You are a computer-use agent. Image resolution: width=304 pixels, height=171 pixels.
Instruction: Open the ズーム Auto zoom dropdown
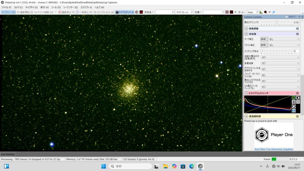click(253, 12)
